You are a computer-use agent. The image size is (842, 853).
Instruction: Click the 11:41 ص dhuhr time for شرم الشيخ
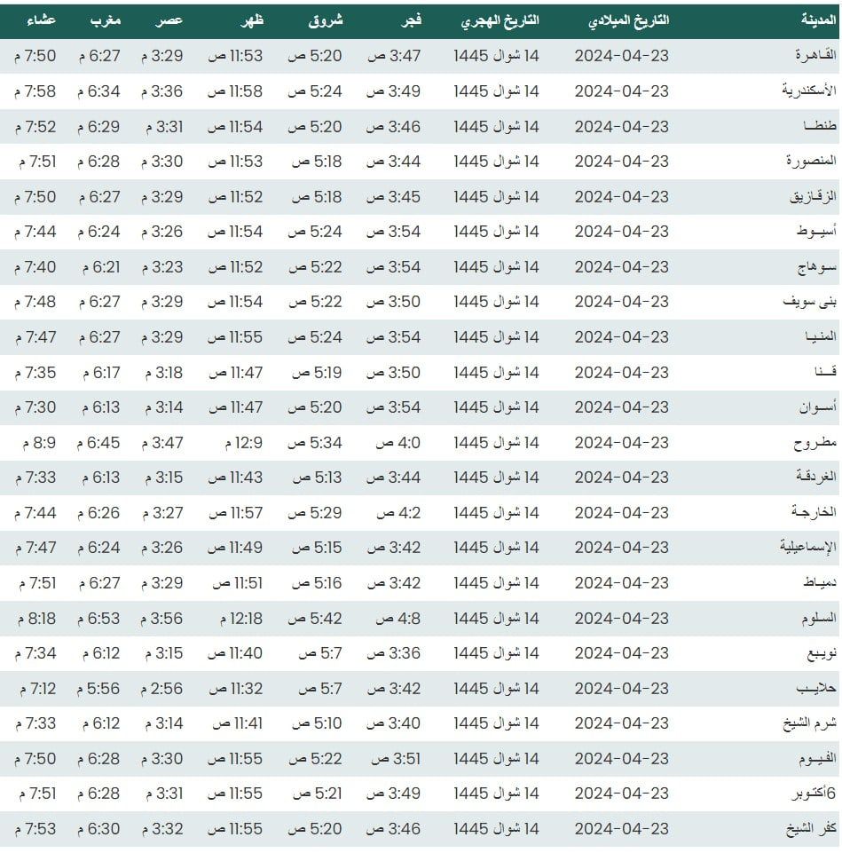pos(238,723)
